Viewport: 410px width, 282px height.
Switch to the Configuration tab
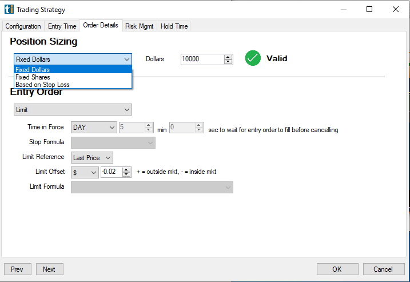(23, 26)
